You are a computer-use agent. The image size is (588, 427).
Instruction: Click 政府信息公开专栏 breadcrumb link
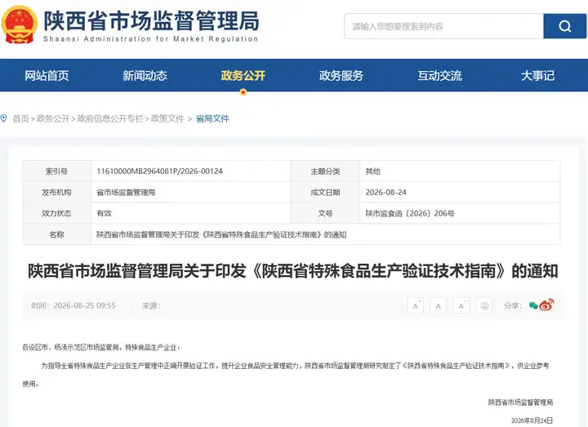tap(110, 118)
